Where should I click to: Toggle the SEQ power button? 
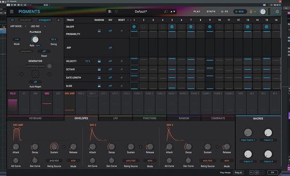[x=240, y=11]
